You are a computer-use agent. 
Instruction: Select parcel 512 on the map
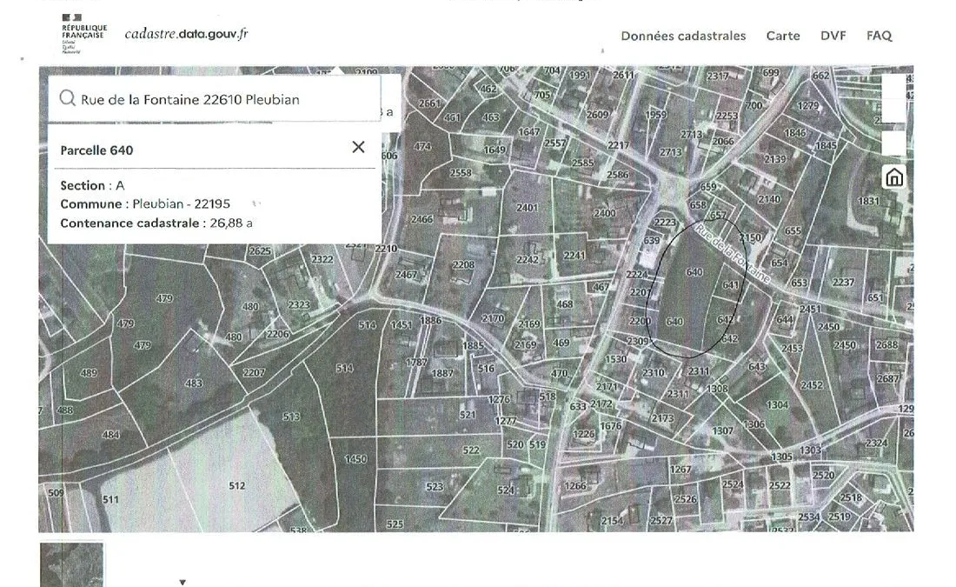236,486
